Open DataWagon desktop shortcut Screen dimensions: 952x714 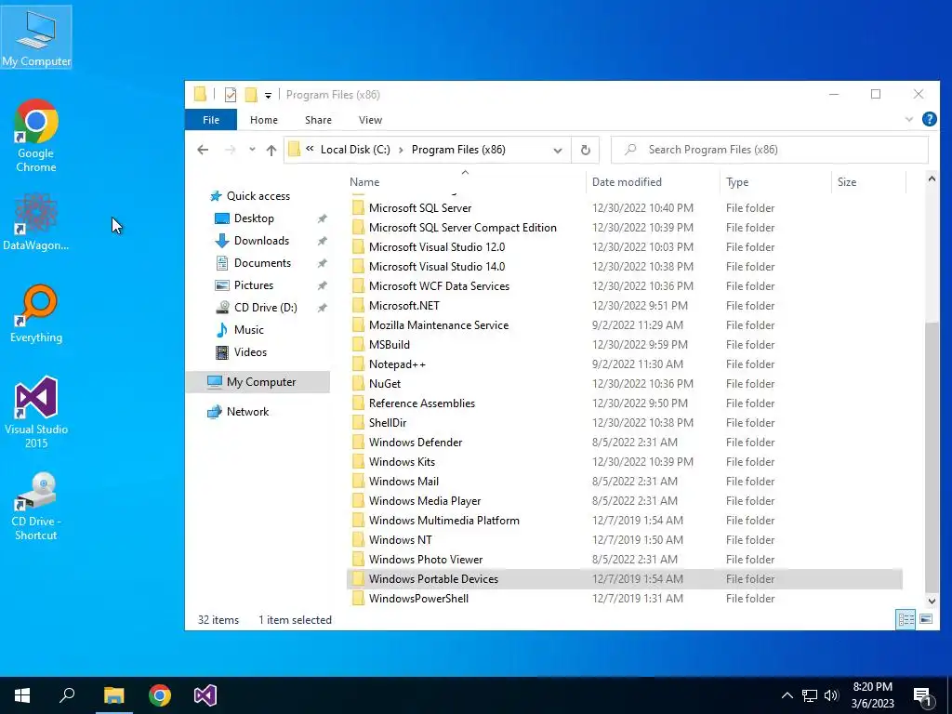tap(36, 221)
